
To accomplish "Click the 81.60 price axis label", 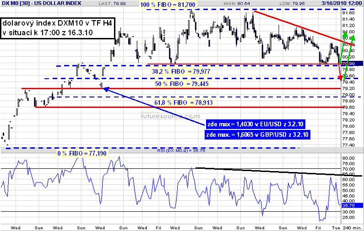I will coord(348,13).
